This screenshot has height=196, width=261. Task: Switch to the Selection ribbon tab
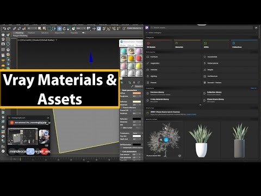(45, 33)
